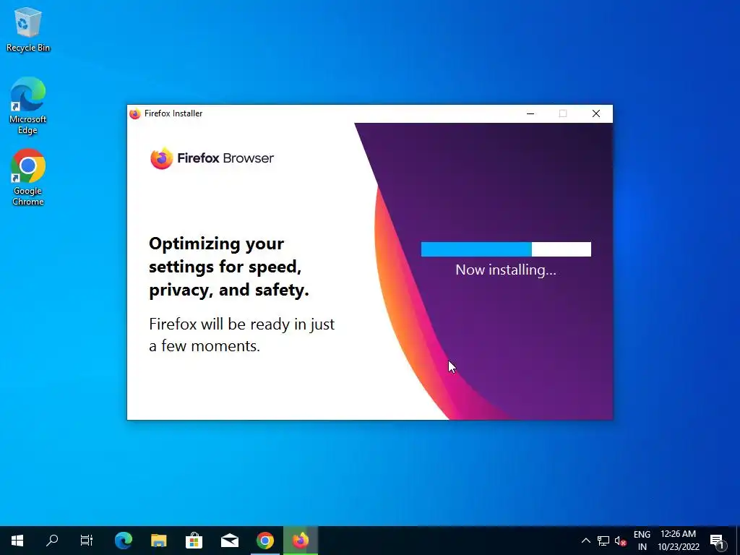The height and width of the screenshot is (555, 740).
Task: Click the muted volume tray icon
Action: coord(620,541)
